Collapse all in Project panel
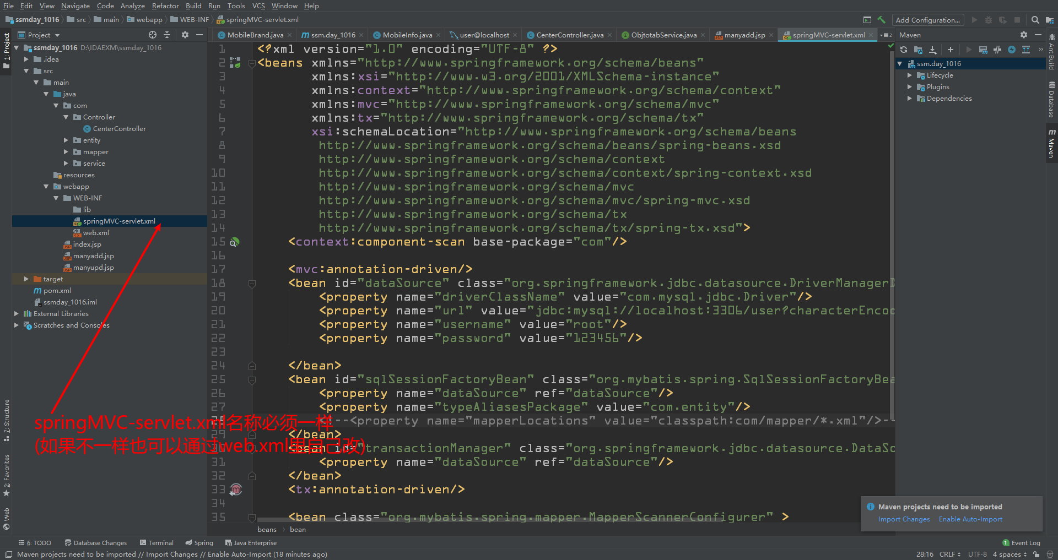 pos(167,35)
